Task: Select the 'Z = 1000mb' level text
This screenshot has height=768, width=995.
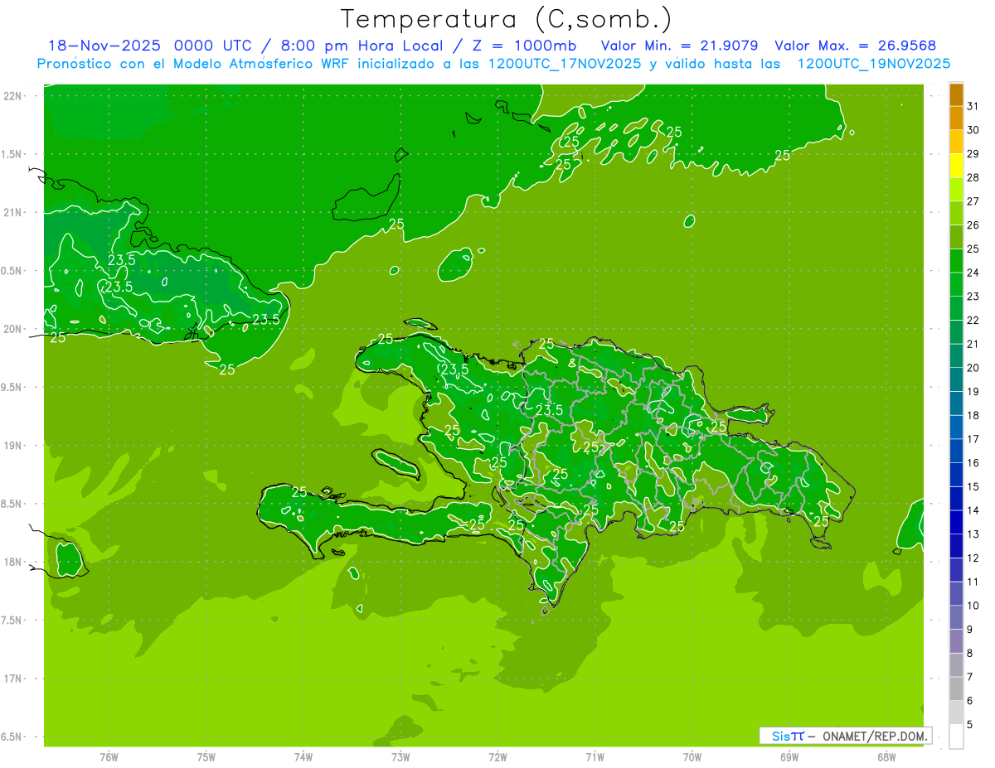Action: pyautogui.click(x=523, y=46)
